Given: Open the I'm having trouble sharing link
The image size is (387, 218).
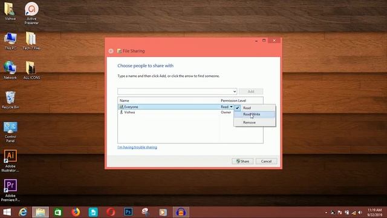Looking at the screenshot, I should coord(137,147).
